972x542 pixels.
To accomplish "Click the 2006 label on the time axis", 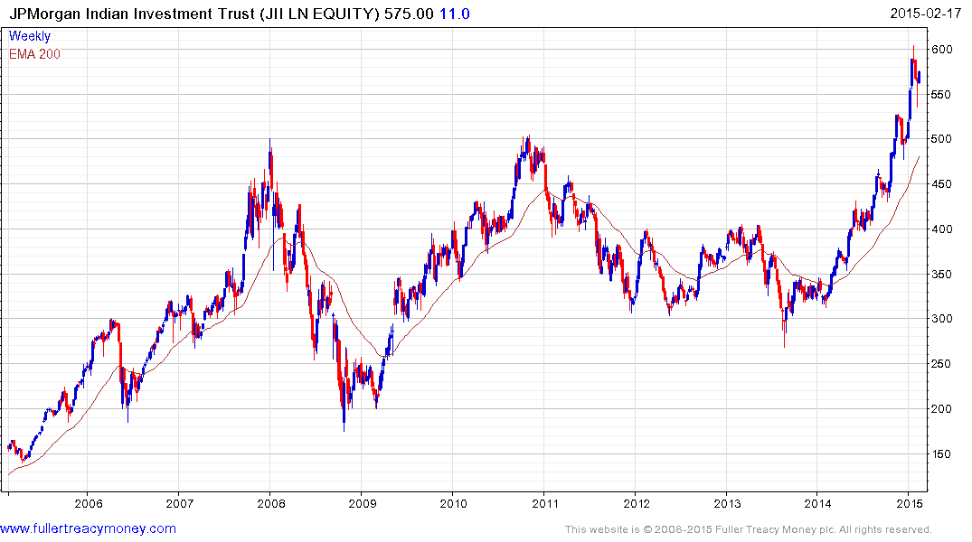I will tap(88, 503).
